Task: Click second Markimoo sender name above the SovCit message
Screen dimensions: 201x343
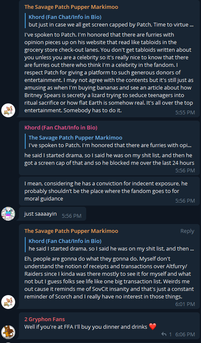Action: point(71,231)
